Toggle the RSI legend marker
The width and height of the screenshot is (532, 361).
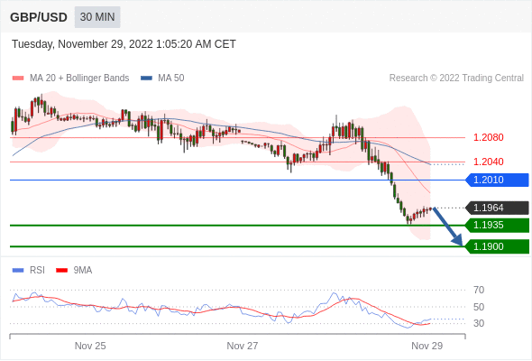tap(18, 271)
